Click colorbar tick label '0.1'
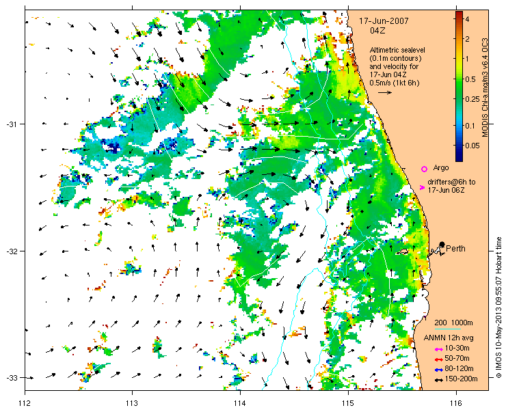The image size is (506, 410). 470,126
